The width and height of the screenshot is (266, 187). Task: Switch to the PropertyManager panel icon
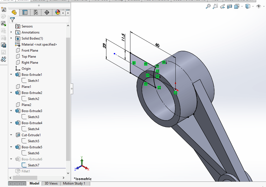25,12
